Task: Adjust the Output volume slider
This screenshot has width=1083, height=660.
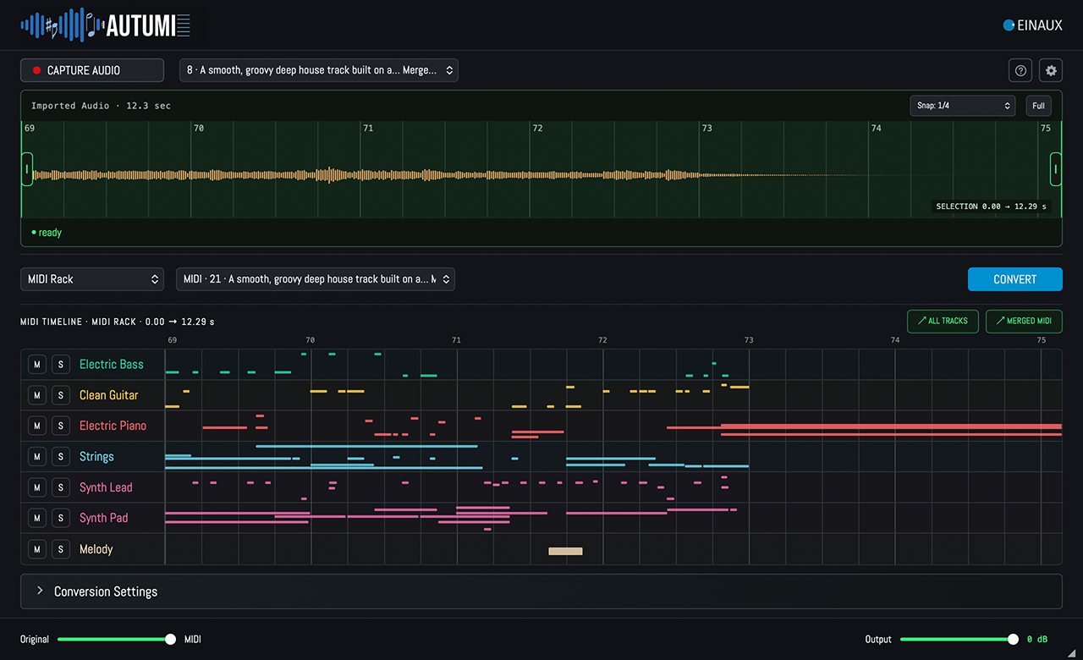Action: tap(959, 639)
